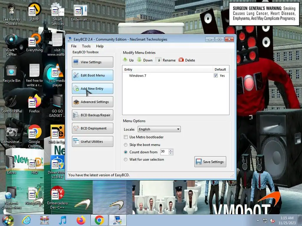Click the countdown seconds input field
Image resolution: width=302 pixels, height=226 pixels.
tap(164, 152)
